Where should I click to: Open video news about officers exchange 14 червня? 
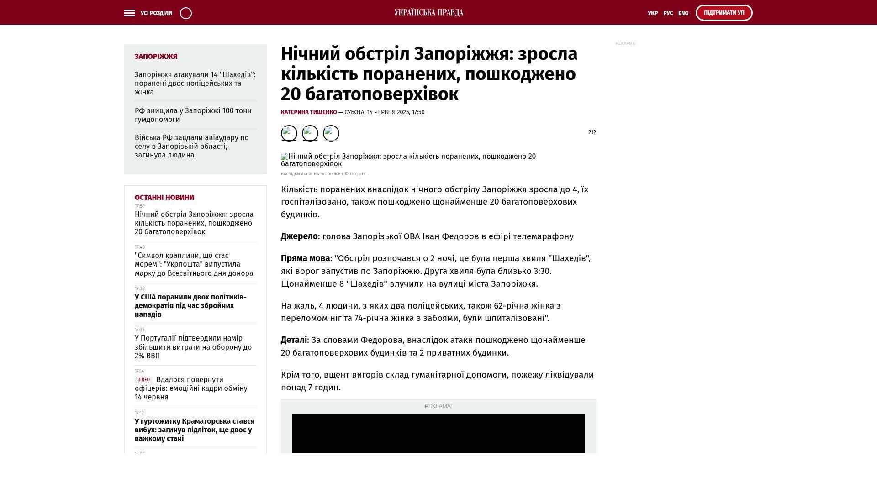(191, 388)
